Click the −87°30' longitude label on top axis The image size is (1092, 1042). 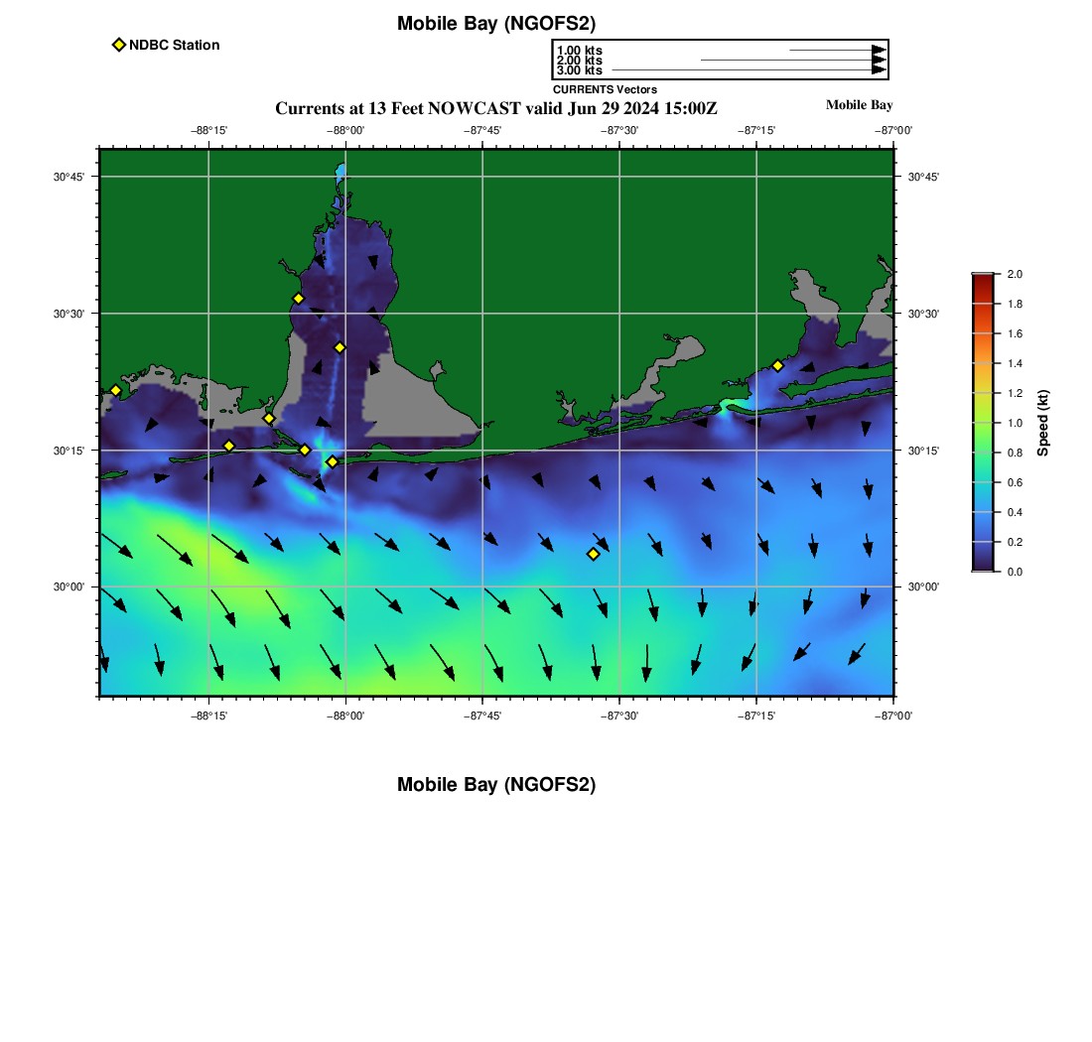[x=619, y=131]
